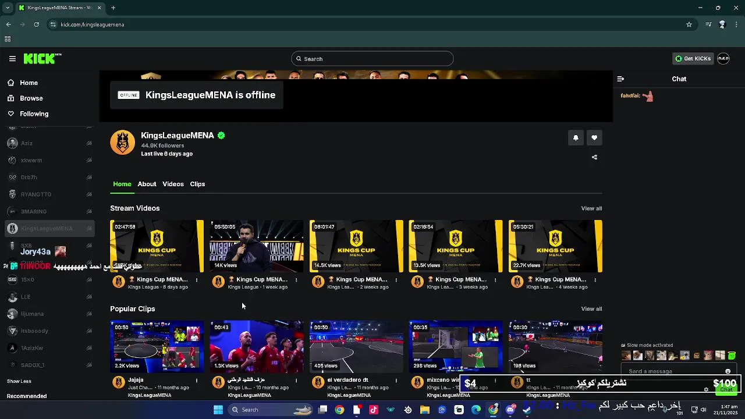745x419 pixels.
Task: Open options for 4 weeks ago video
Action: coord(595,280)
